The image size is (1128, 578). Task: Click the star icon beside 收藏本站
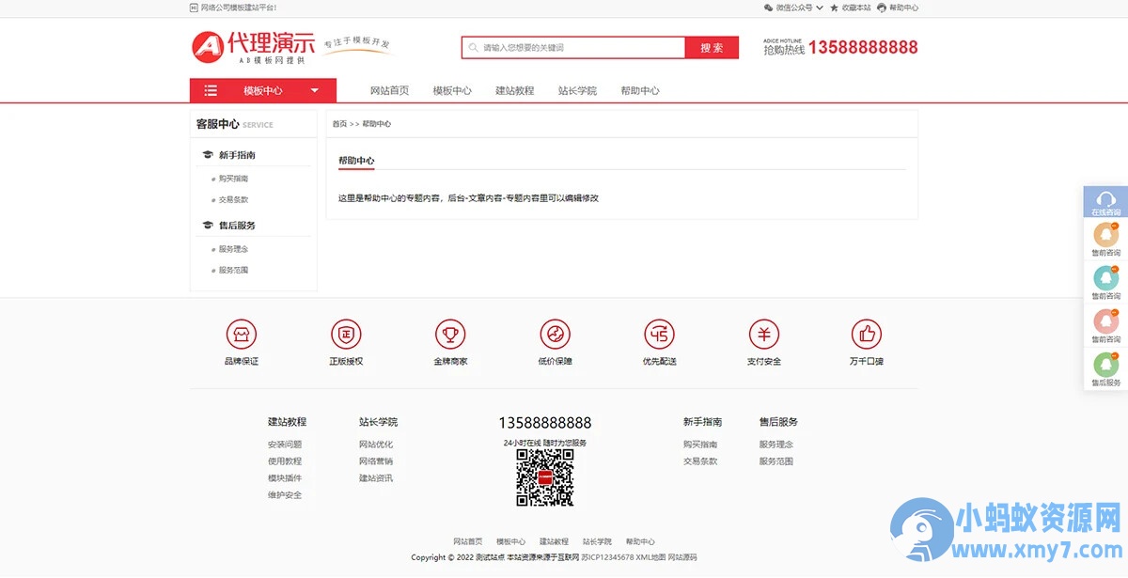pyautogui.click(x=834, y=8)
